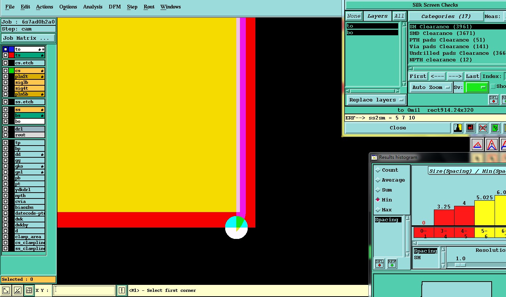Click the hand icon on the 'to' layer
The image size is (506, 297).
click(40, 49)
